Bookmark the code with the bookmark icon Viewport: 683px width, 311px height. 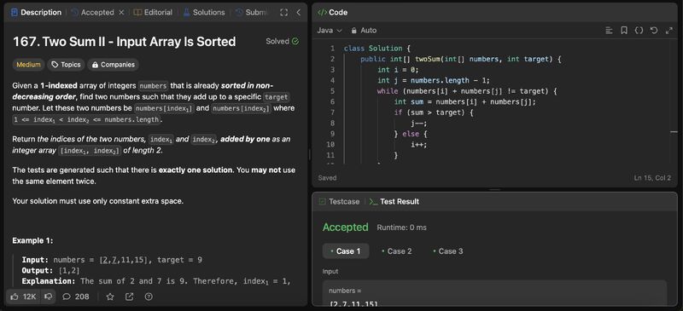coord(624,31)
